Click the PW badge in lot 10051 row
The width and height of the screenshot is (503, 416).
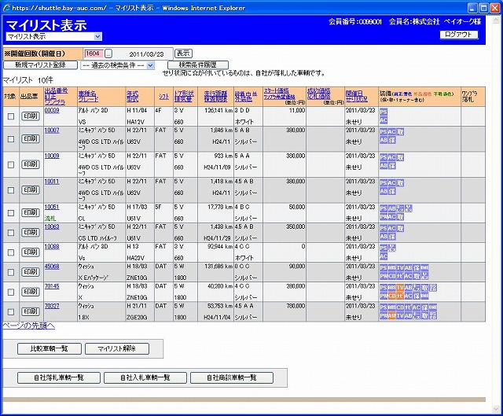pyautogui.click(x=384, y=217)
